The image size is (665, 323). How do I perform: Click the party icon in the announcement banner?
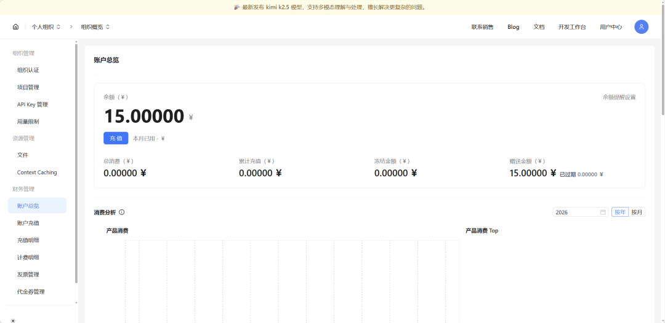(237, 7)
